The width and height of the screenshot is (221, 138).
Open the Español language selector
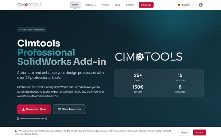point(185,5)
